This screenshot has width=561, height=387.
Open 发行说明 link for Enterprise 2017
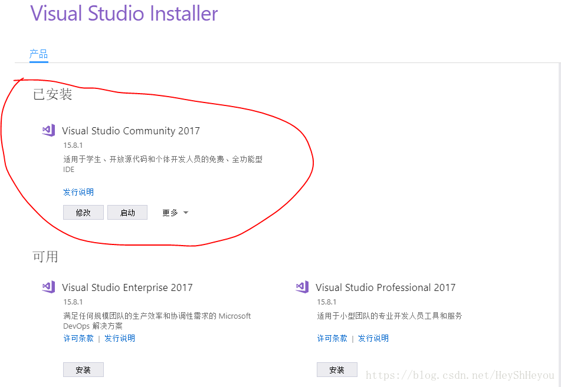[120, 338]
